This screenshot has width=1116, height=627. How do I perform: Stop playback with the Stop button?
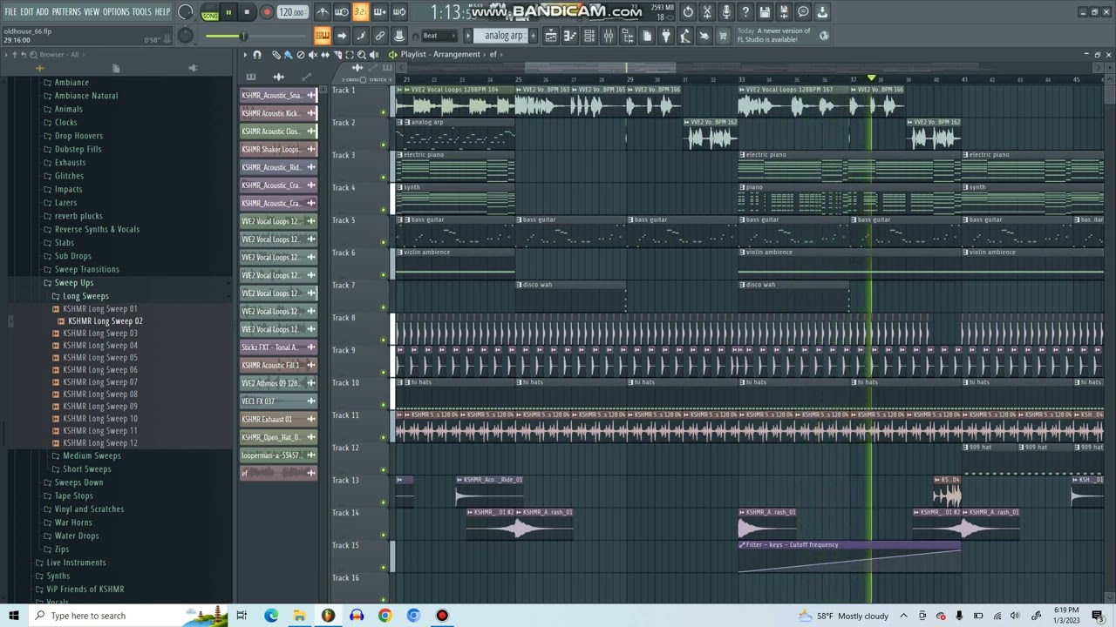click(x=247, y=12)
